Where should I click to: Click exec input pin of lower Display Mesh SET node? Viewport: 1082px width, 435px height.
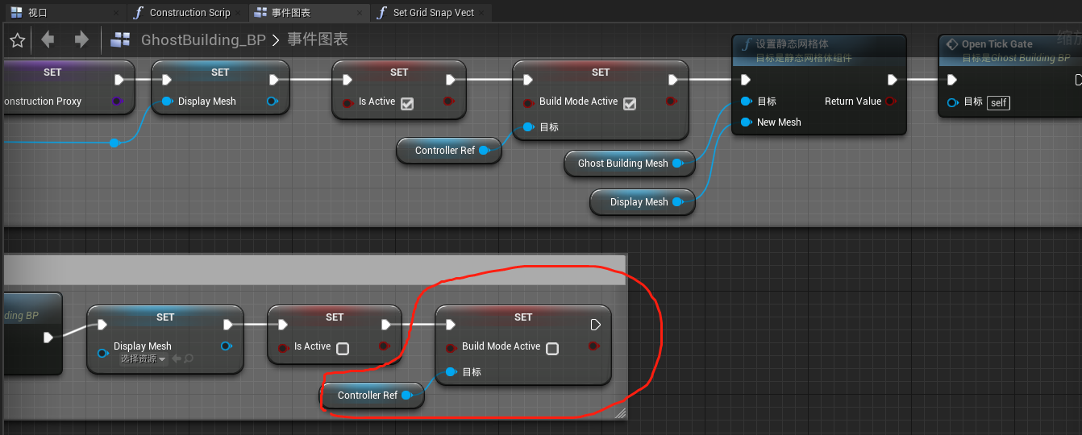pyautogui.click(x=102, y=325)
